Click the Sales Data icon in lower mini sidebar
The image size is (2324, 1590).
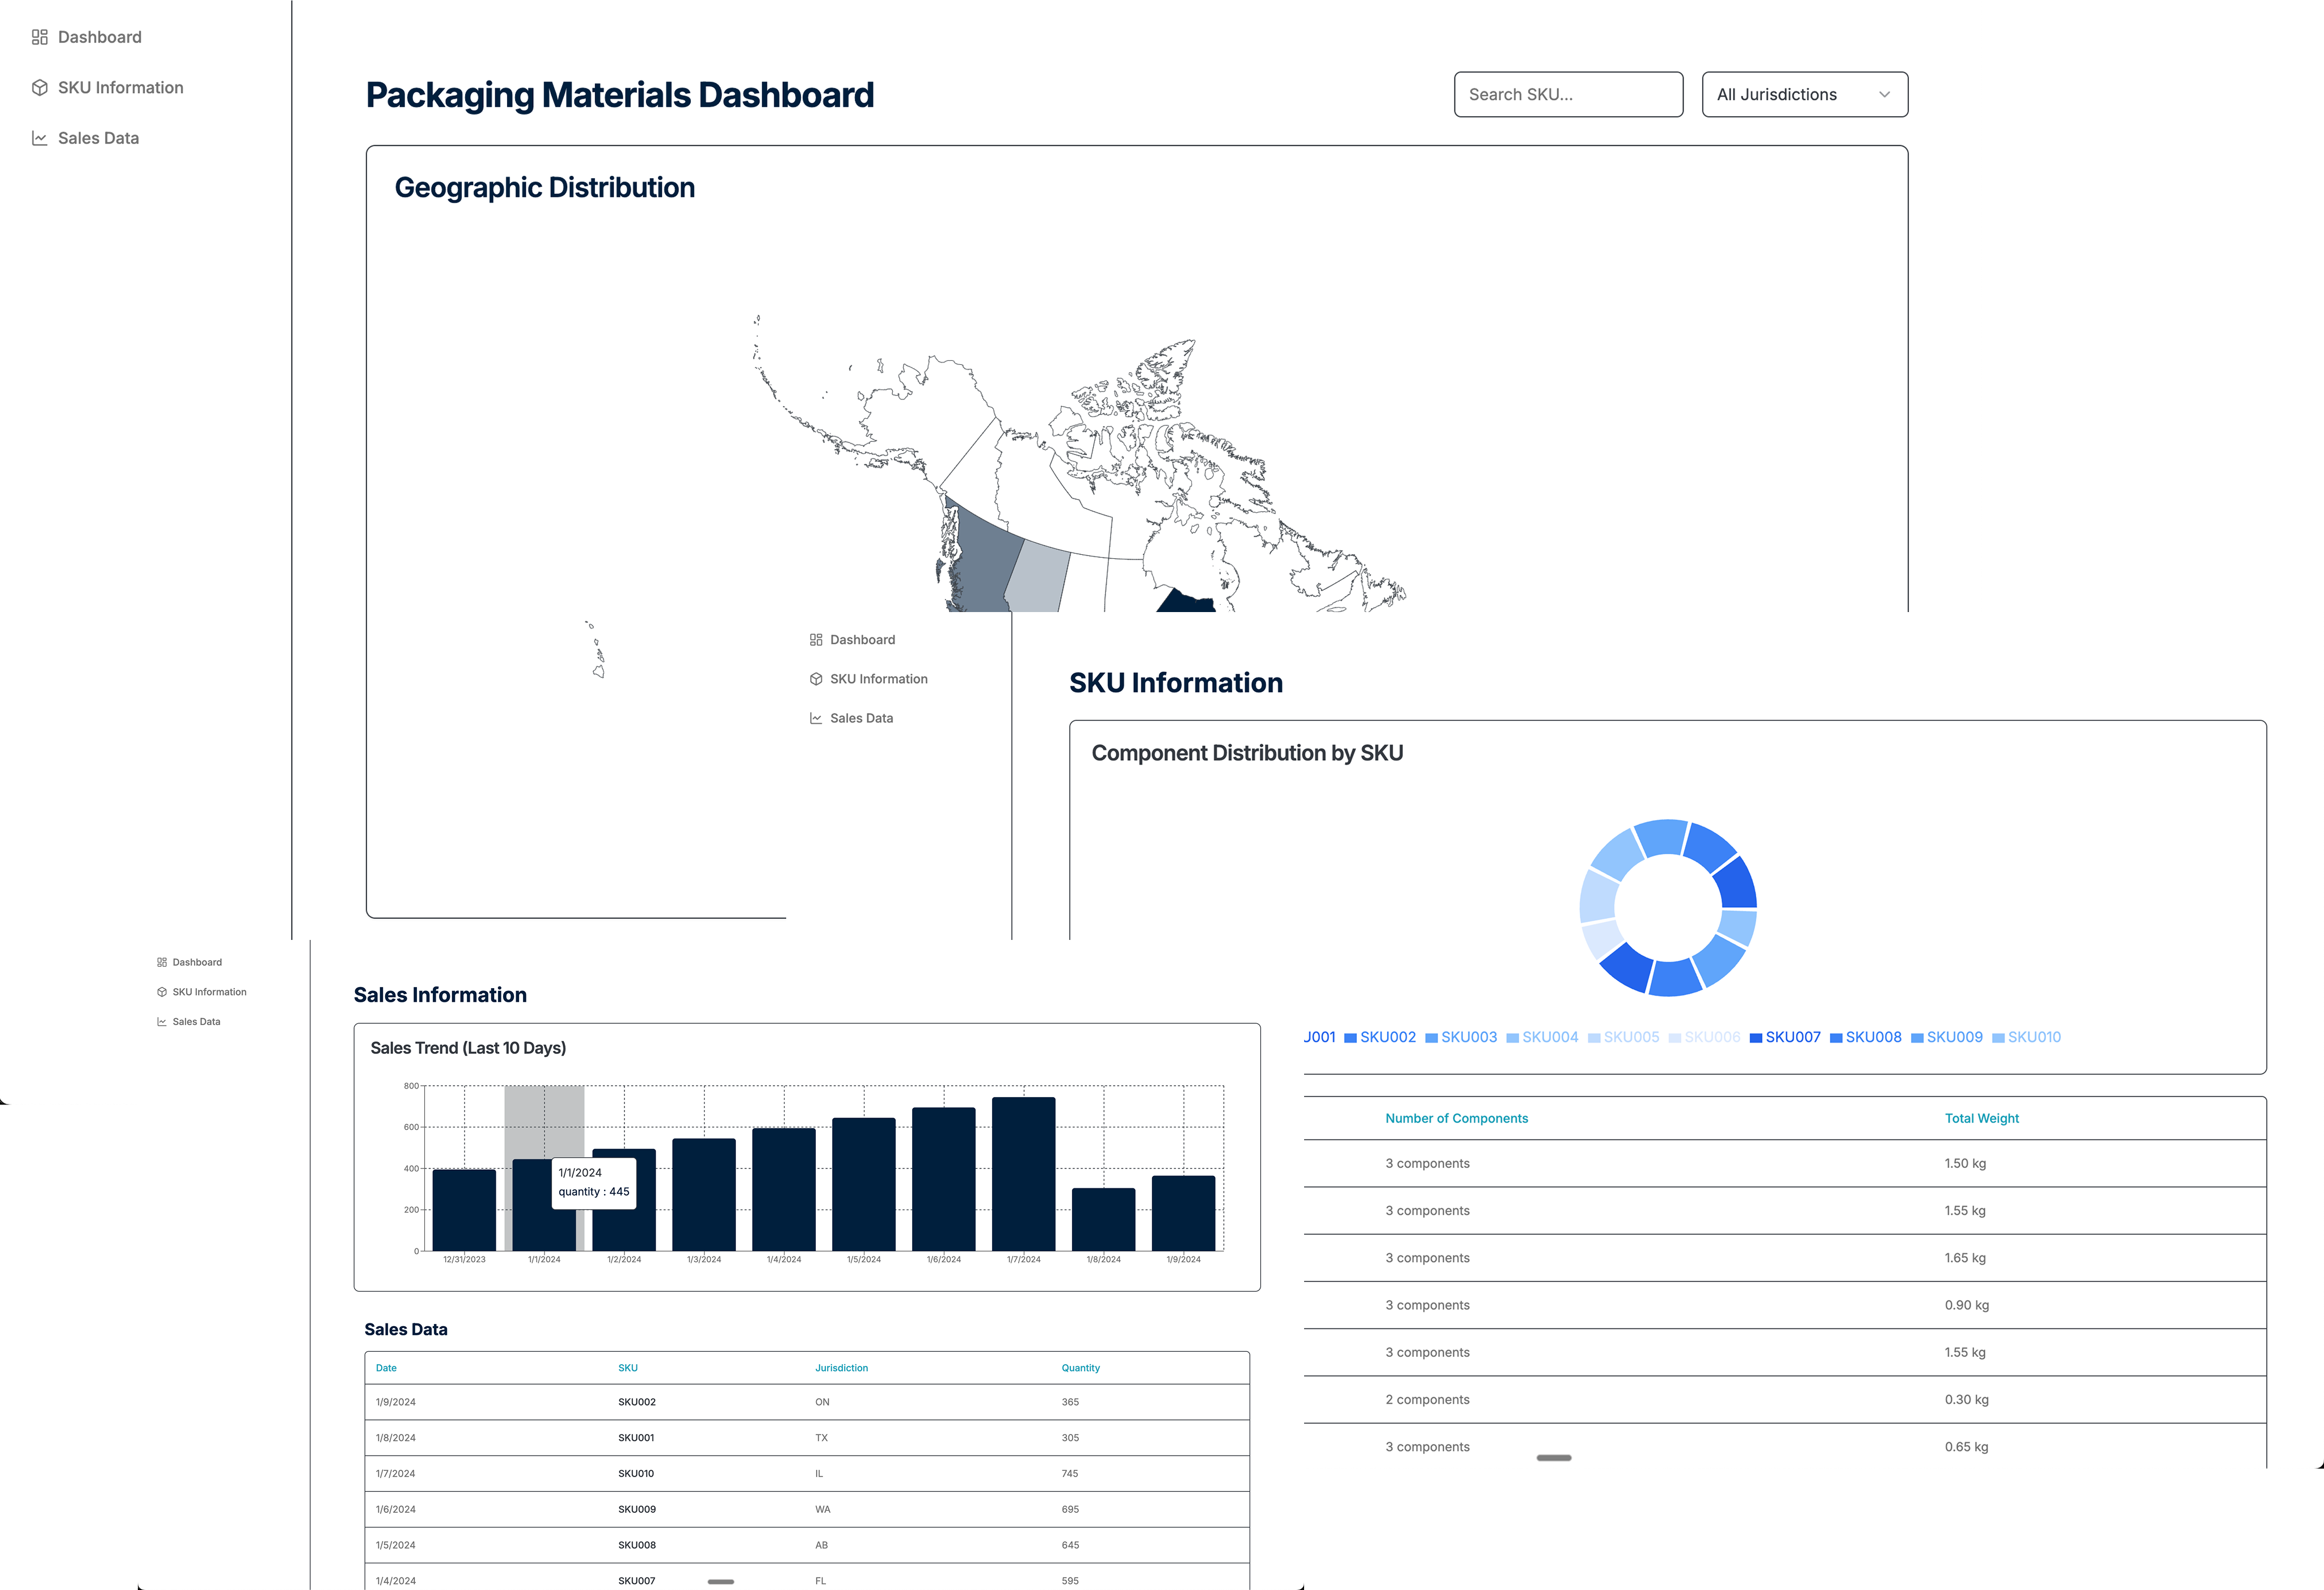coord(162,1021)
